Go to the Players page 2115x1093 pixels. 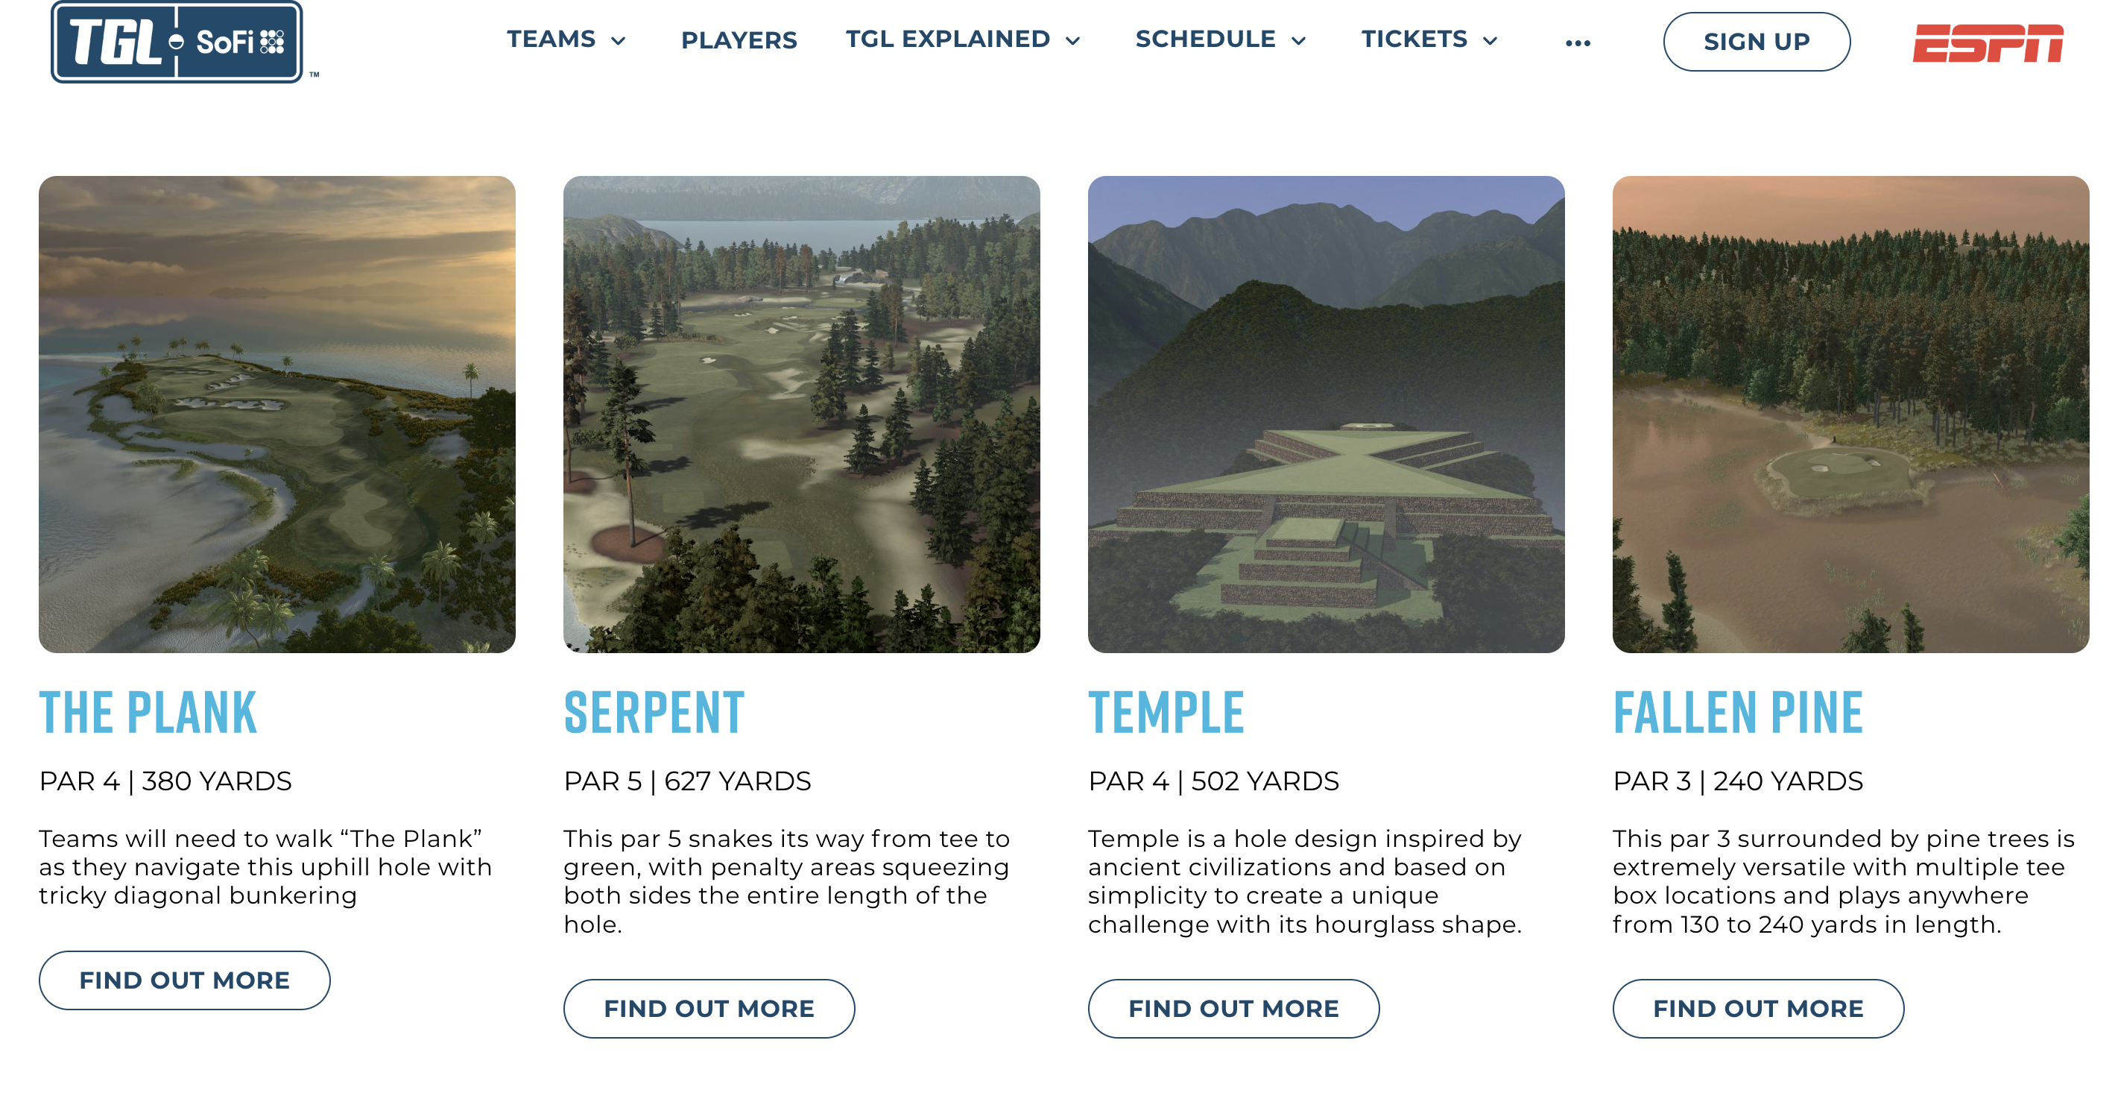pos(739,40)
